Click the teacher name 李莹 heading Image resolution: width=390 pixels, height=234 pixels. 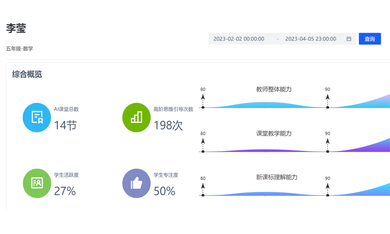coord(16,28)
